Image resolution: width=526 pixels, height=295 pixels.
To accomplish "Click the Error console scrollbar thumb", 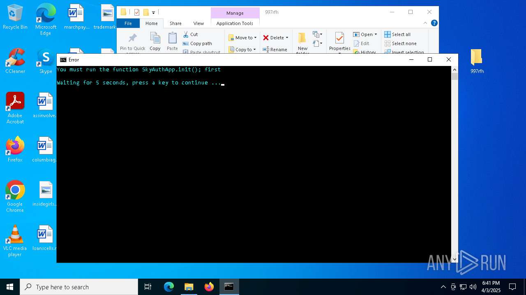I will (x=454, y=76).
